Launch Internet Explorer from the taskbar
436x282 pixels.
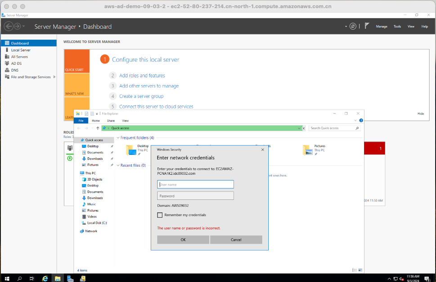[45, 278]
